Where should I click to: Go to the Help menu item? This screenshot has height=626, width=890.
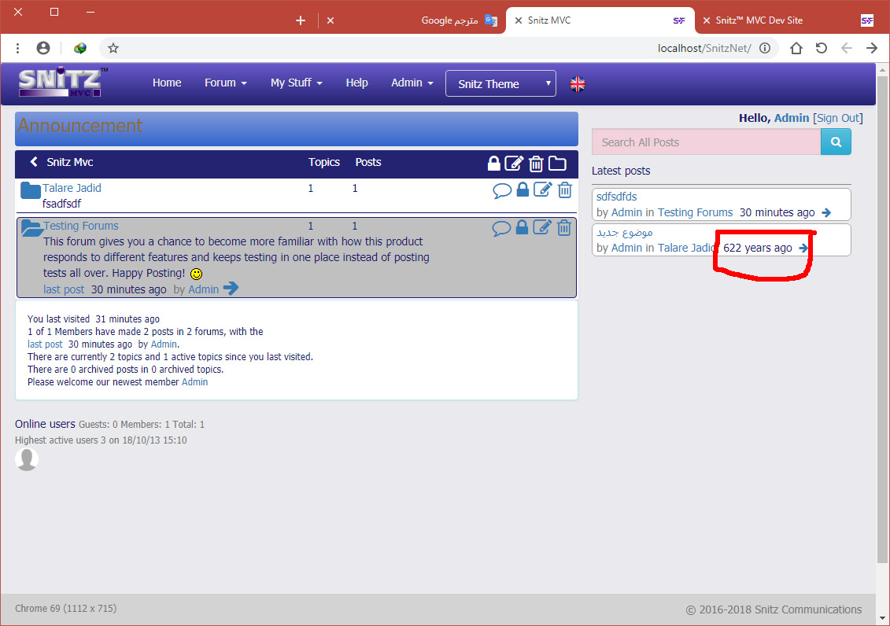(356, 83)
